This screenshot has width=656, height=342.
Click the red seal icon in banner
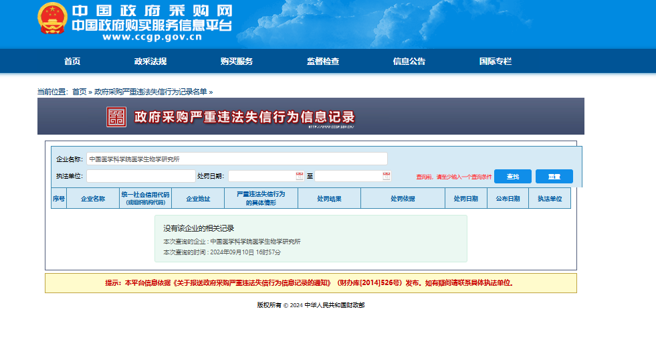coord(116,117)
